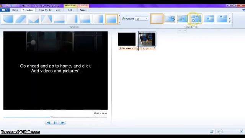
Task: Open the Customize Quick Access Toolbar dropdown
Action: click(18, 6)
